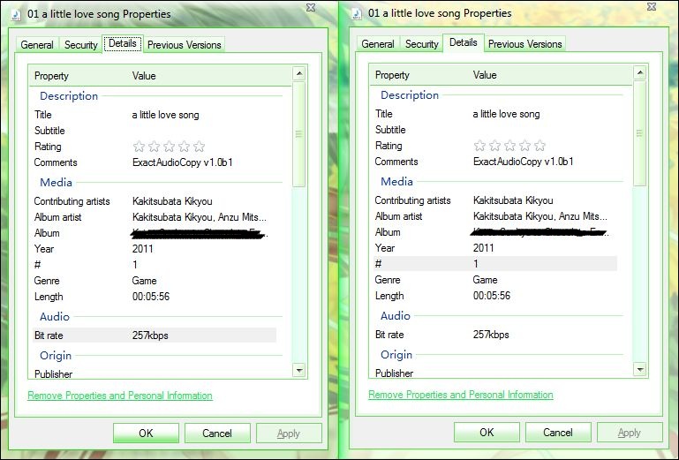This screenshot has height=460, width=679.
Task: Set fifth rating star in right window
Action: 540,146
